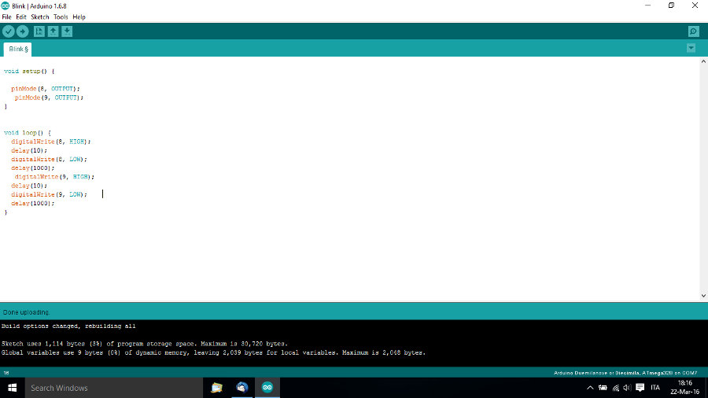Screen dimensions: 708x398
Task: Click the 'void setup() {' line
Action: [x=29, y=72]
